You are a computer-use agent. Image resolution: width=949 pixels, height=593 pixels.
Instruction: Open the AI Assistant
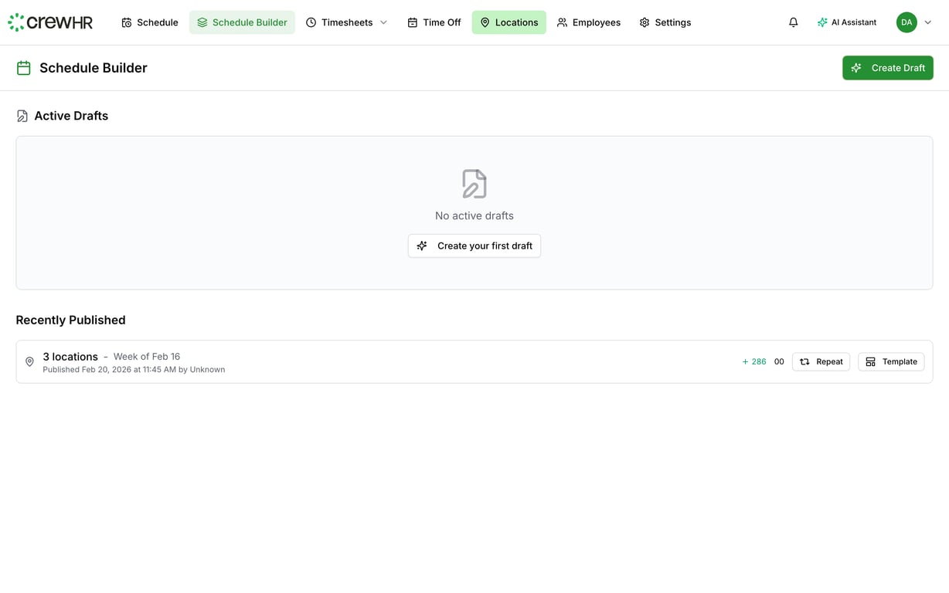(x=846, y=22)
